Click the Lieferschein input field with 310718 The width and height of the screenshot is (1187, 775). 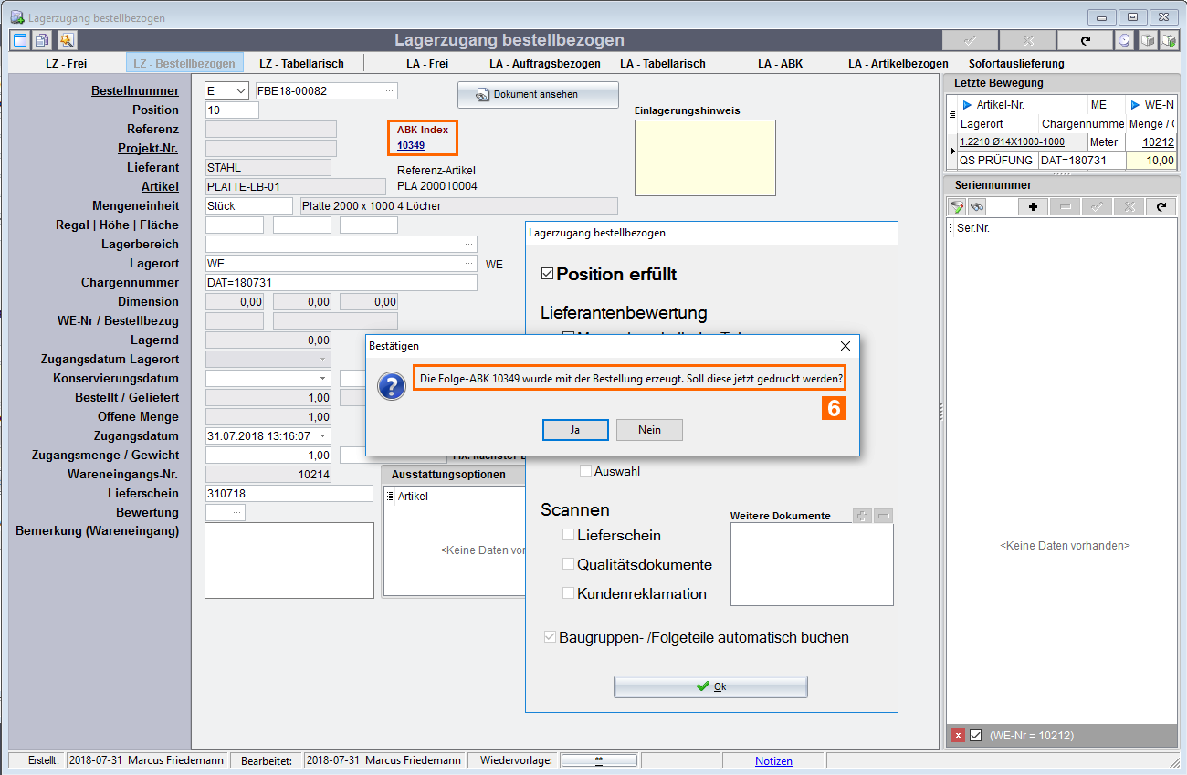(x=289, y=494)
